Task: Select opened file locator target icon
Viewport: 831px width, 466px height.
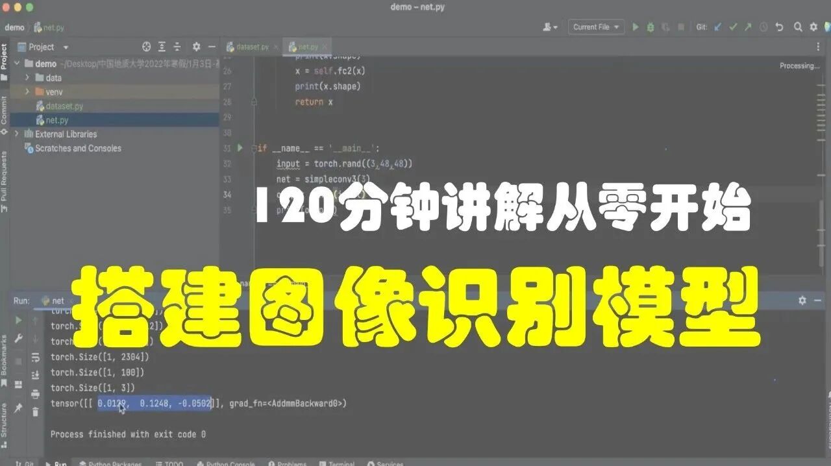Action: pos(146,47)
